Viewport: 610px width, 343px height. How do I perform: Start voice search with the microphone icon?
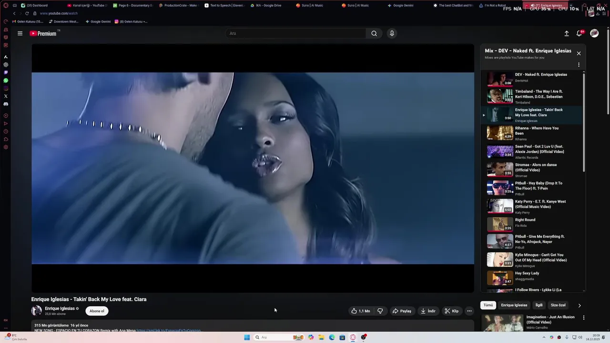[x=392, y=33]
